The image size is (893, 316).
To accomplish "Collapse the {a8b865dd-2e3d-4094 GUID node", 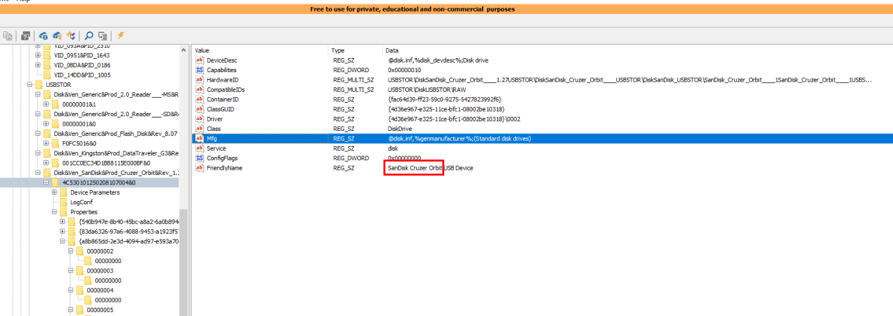I will 63,242.
